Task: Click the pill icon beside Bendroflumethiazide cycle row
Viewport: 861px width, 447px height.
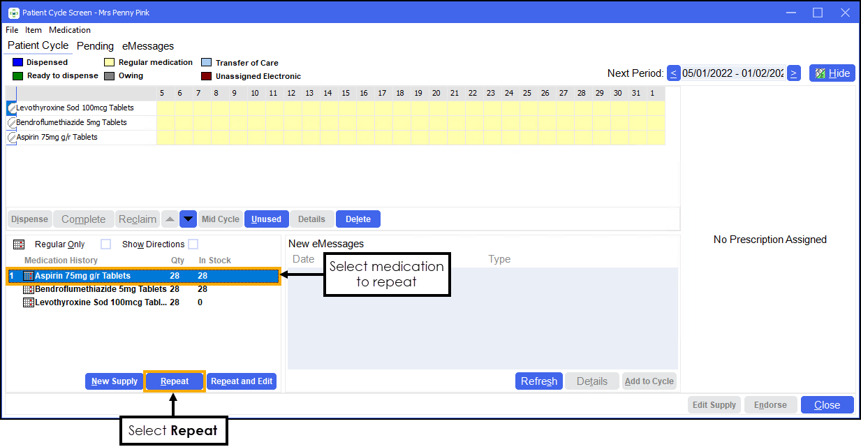Action: (11, 123)
